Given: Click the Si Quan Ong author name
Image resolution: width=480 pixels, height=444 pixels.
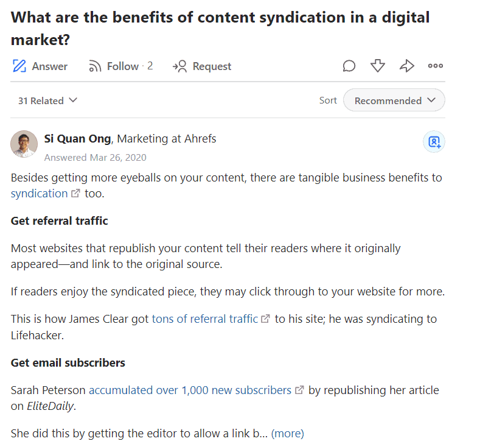Looking at the screenshot, I should (77, 139).
